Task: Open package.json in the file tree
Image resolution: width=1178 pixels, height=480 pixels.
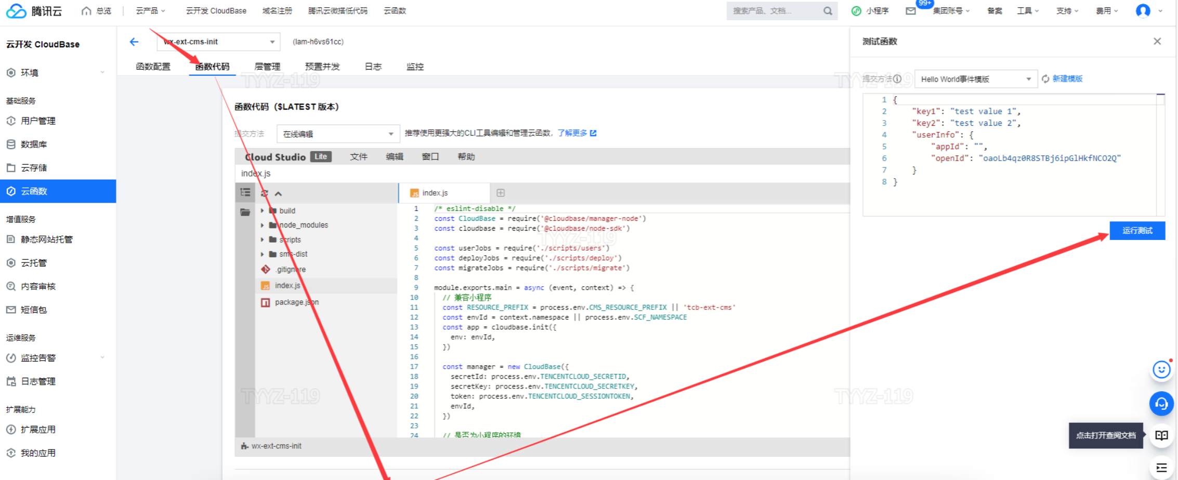Action: pos(290,302)
